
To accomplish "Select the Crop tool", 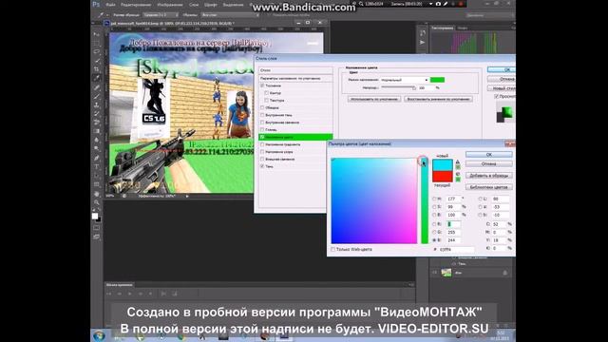I will [96, 69].
